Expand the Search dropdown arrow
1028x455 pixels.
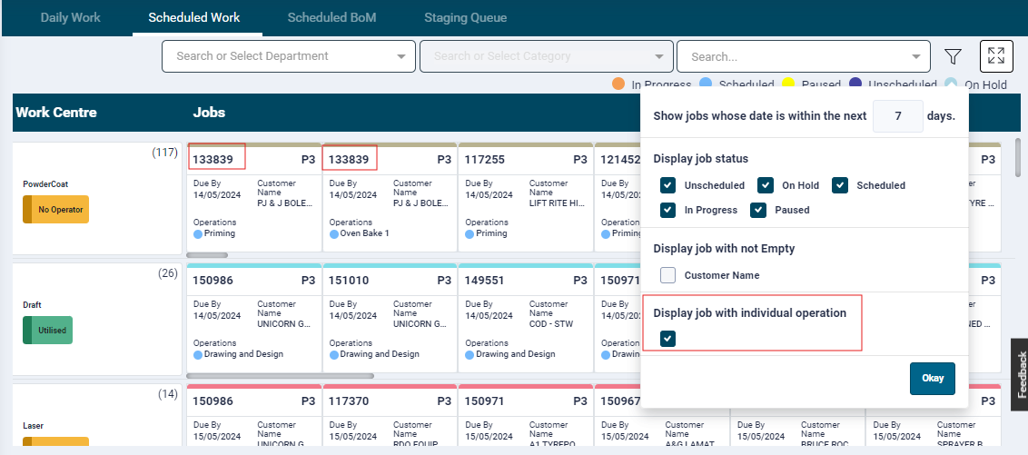[915, 56]
